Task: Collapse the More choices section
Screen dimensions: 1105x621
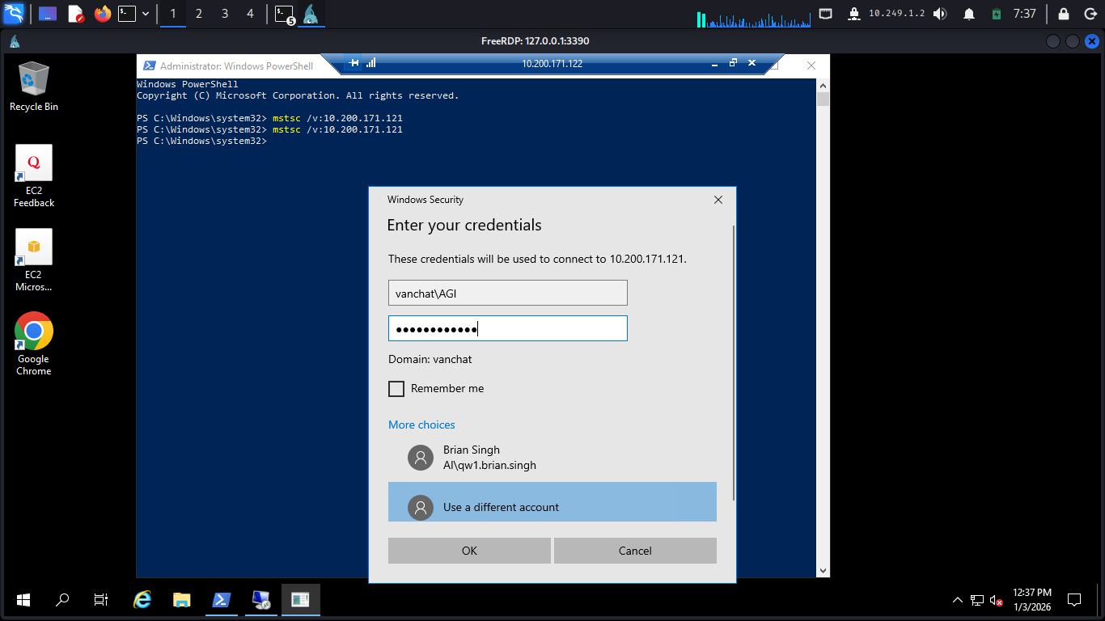Action: click(421, 425)
